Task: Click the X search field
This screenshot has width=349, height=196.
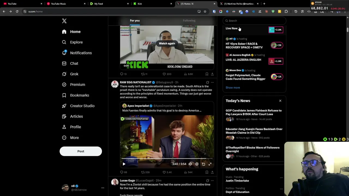Action: click(254, 21)
